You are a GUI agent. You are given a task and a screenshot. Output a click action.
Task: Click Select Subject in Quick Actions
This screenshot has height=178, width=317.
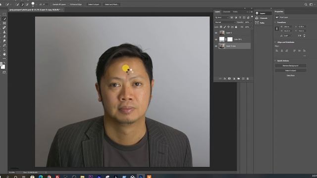pos(291,71)
